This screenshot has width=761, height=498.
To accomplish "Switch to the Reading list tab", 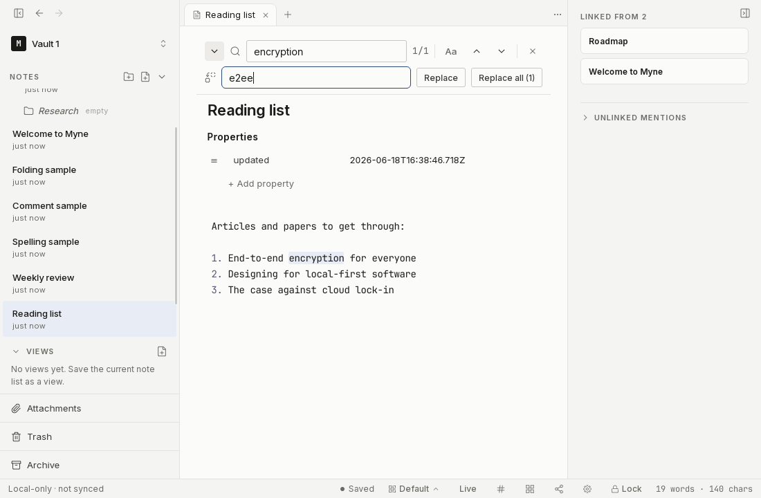I will tap(230, 15).
